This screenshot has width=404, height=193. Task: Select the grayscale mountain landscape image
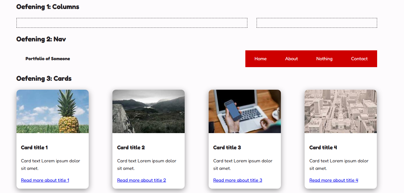(x=149, y=111)
